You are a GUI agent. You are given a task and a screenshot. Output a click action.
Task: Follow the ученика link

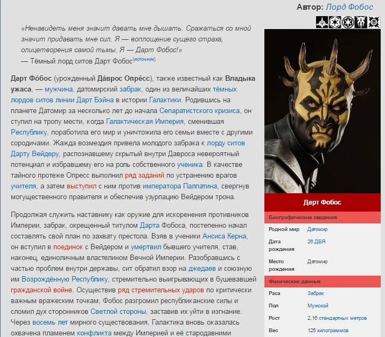pos(190,165)
